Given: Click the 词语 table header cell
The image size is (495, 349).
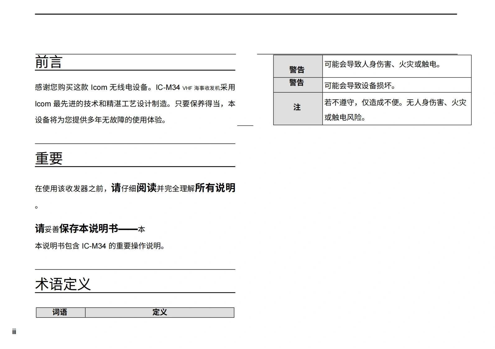Looking at the screenshot, I should (60, 312).
